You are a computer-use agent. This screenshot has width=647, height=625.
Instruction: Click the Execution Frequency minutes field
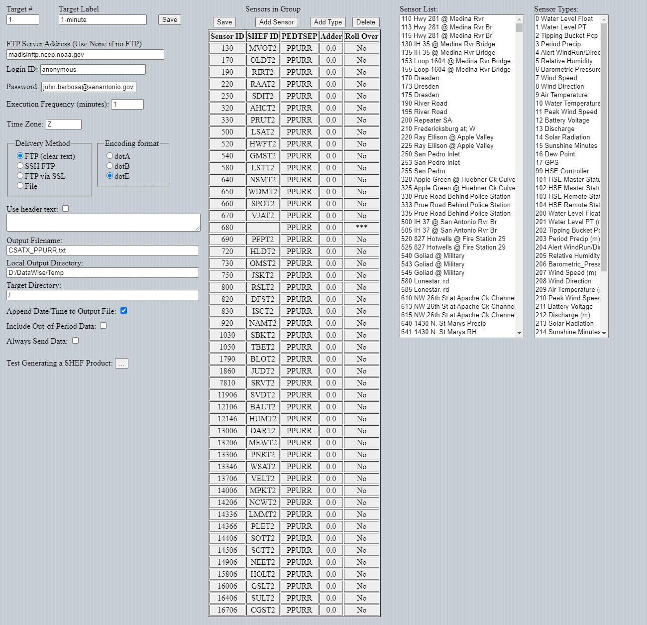[127, 105]
